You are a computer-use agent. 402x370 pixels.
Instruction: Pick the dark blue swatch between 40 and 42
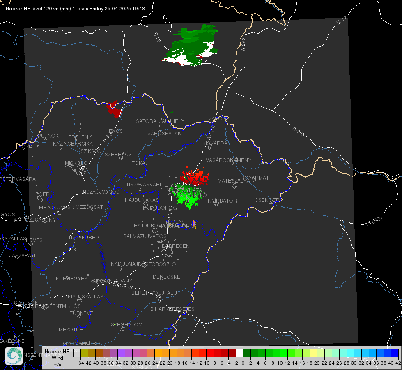pyautogui.click(x=395, y=353)
